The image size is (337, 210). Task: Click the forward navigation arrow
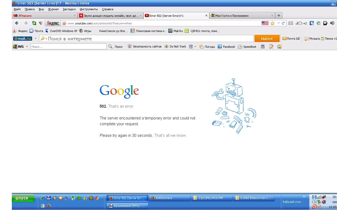tap(26, 23)
